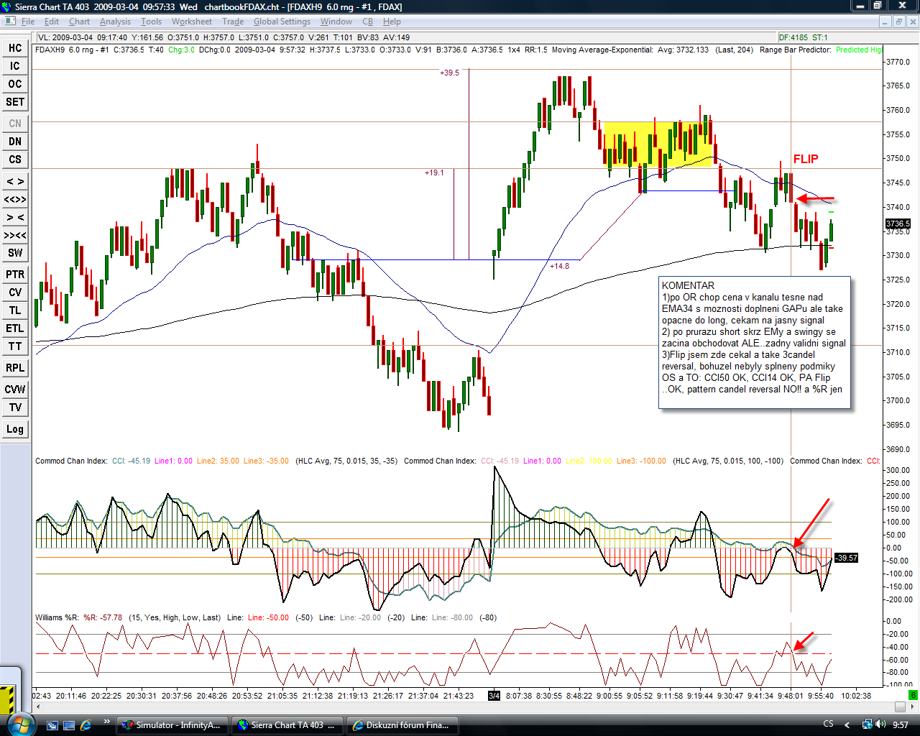
Task: Click the CS language indicator in tray
Action: click(828, 724)
